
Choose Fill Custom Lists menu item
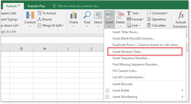pyautogui.click(x=145, y=71)
